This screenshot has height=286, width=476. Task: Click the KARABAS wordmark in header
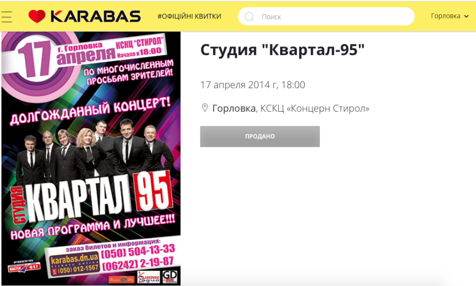click(x=95, y=16)
